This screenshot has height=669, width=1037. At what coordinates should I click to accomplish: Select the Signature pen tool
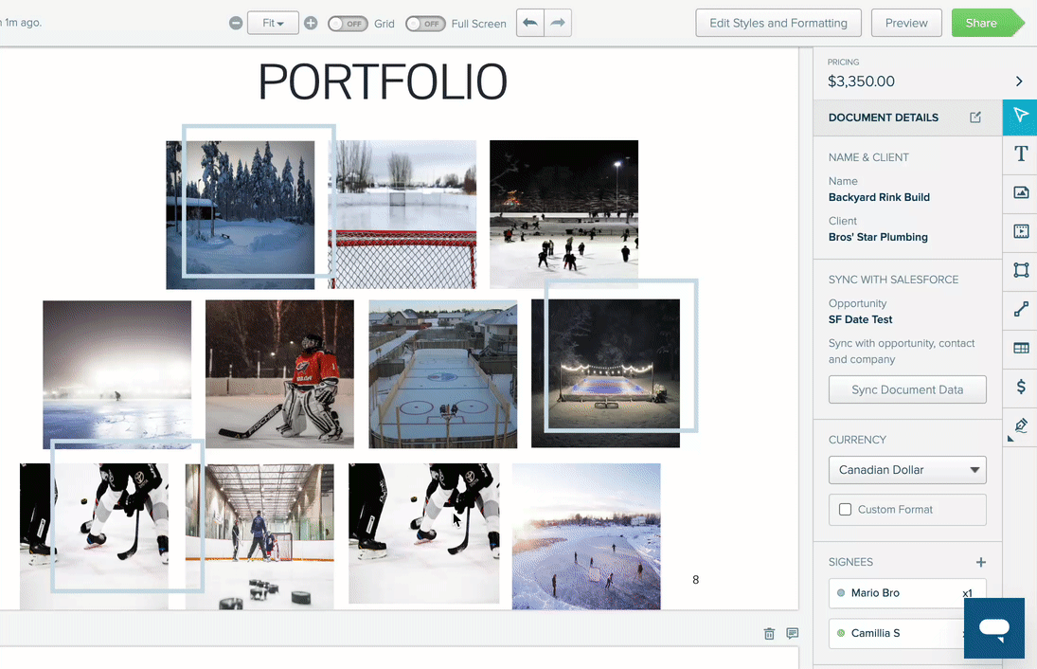click(x=1021, y=425)
